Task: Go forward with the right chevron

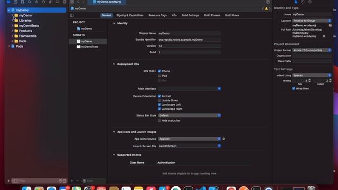Action: point(83,2)
